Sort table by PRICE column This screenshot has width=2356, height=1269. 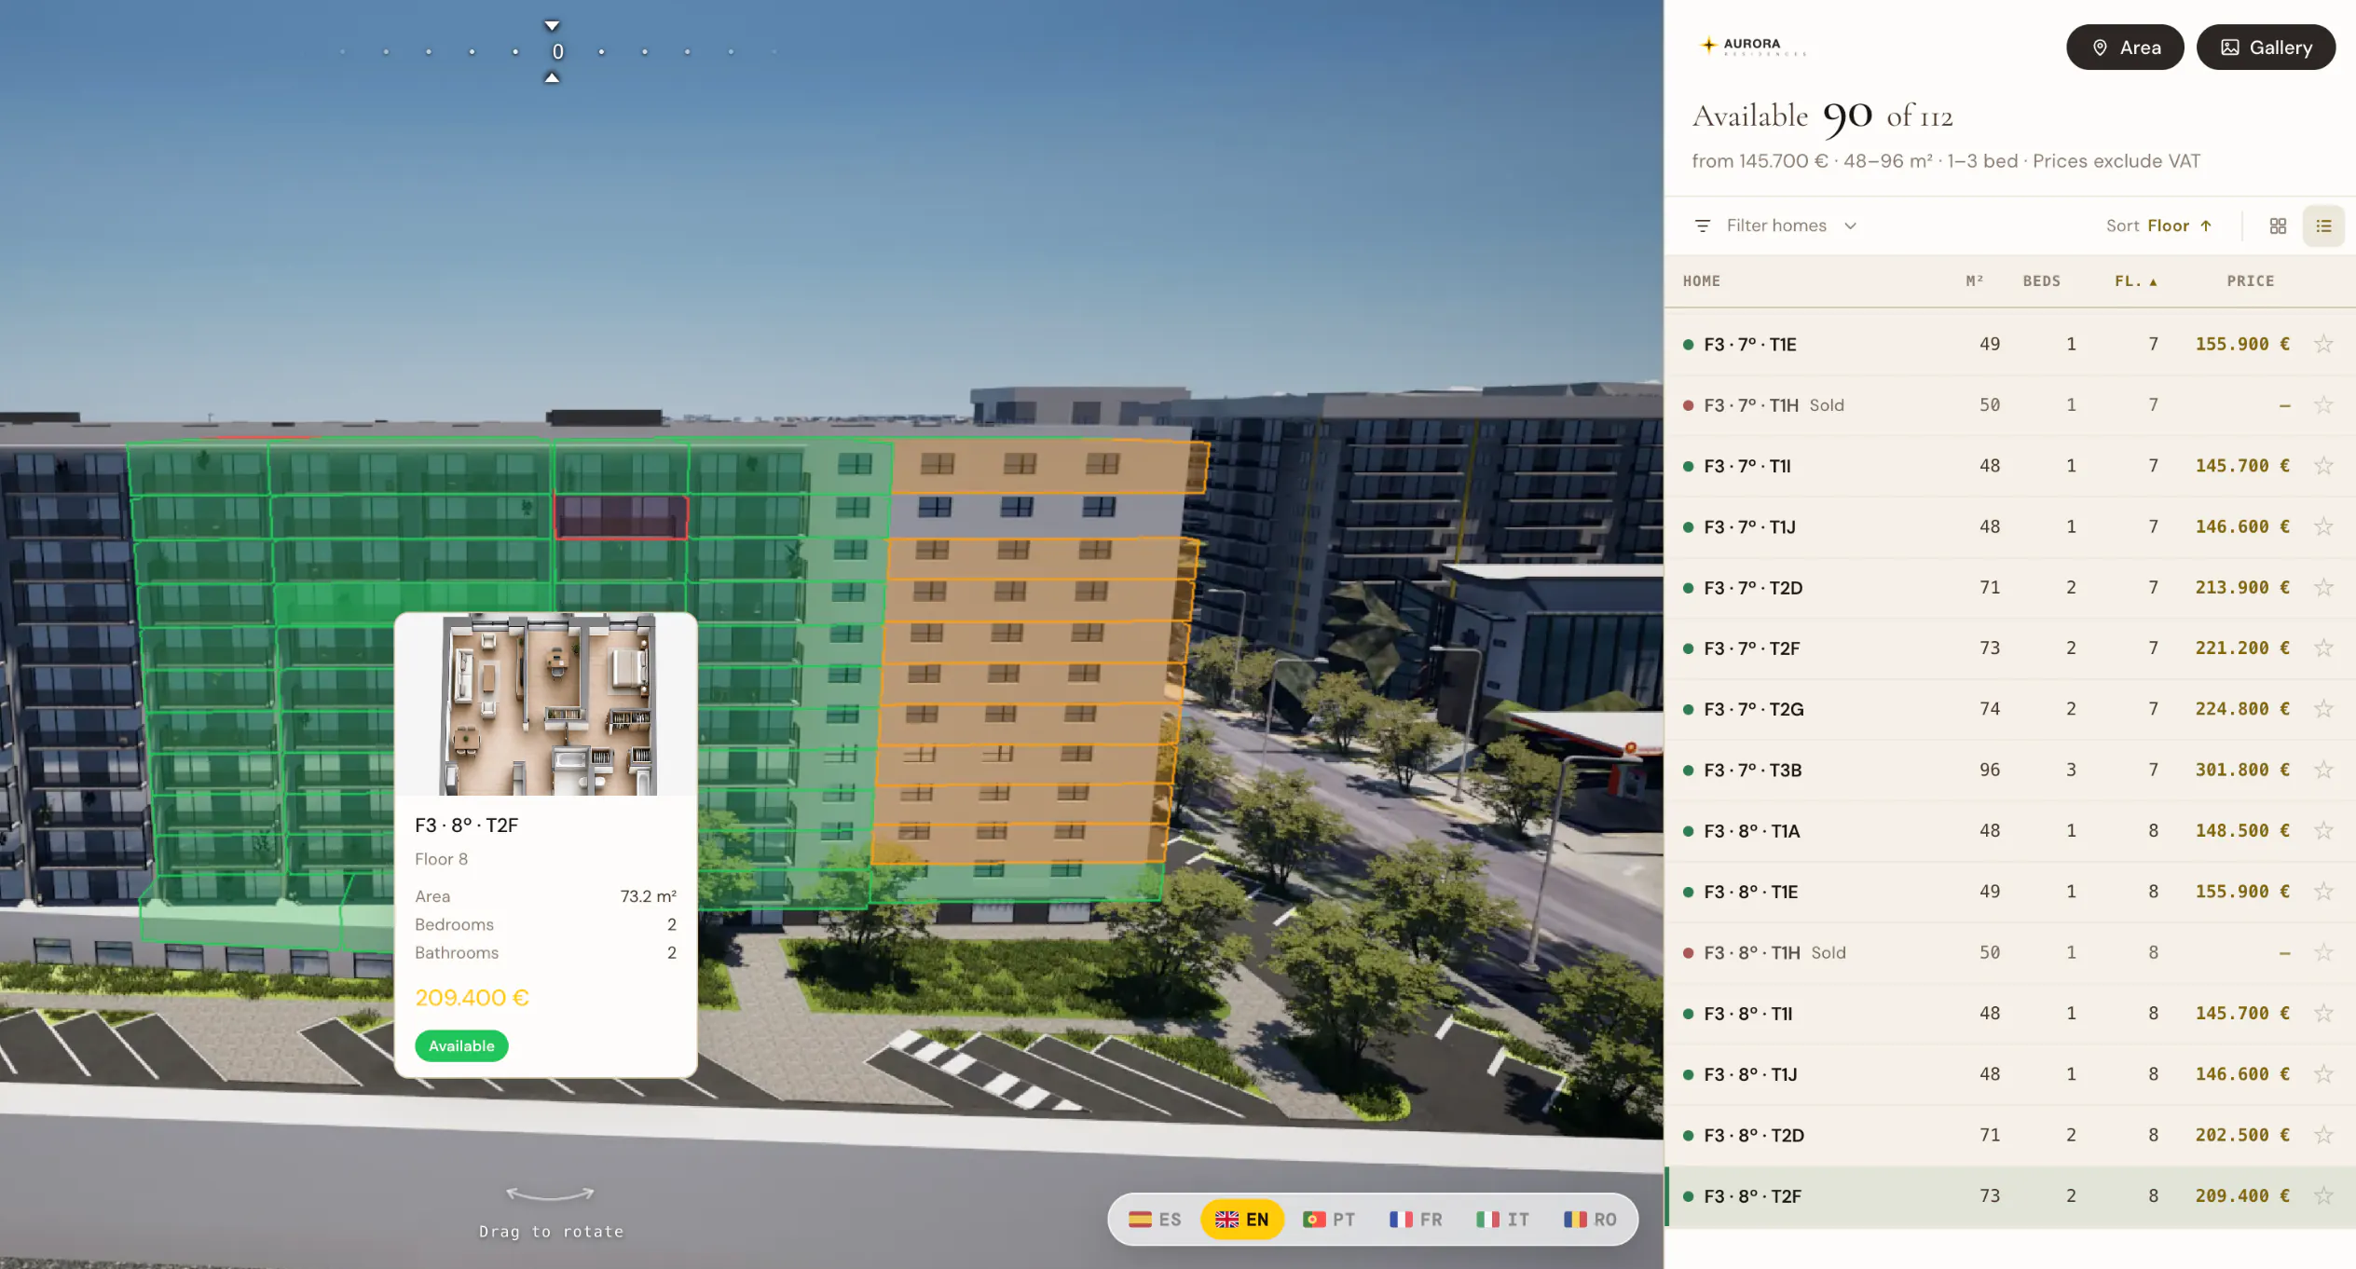(x=2250, y=280)
